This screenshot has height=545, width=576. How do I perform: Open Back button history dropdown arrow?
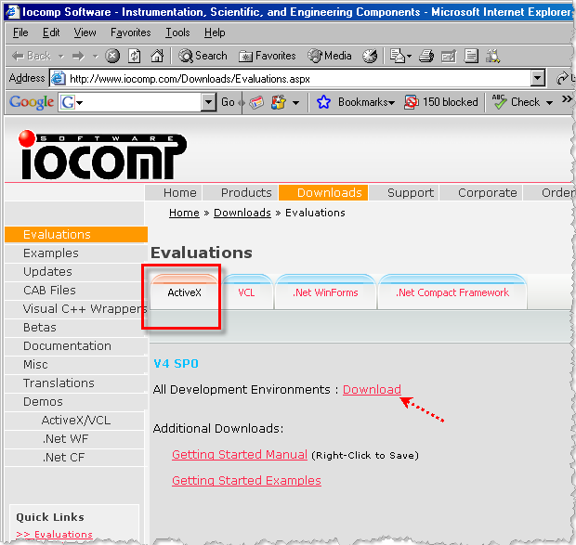coord(61,57)
